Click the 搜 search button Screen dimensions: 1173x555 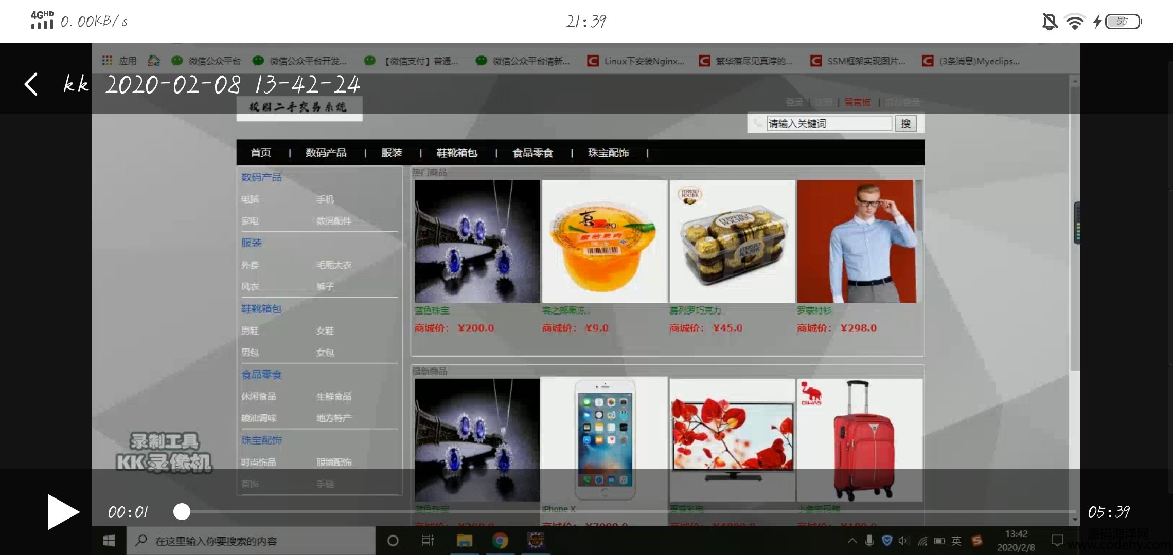pyautogui.click(x=905, y=123)
